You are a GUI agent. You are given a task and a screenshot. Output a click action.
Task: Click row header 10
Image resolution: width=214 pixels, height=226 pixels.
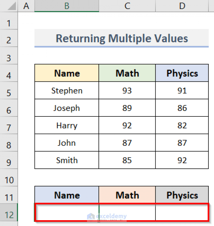coord(9,180)
